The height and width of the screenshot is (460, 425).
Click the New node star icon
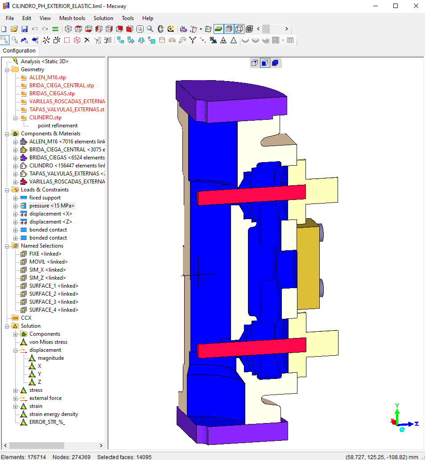click(46, 40)
